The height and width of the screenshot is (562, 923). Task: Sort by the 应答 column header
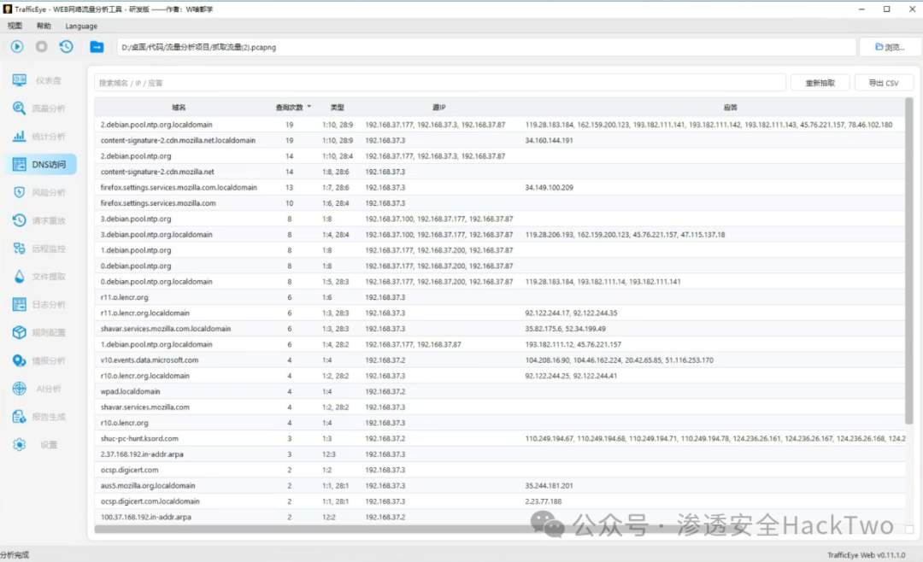(x=731, y=107)
